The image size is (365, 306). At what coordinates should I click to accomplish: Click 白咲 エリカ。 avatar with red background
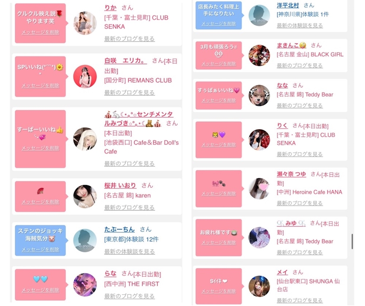coord(85,76)
